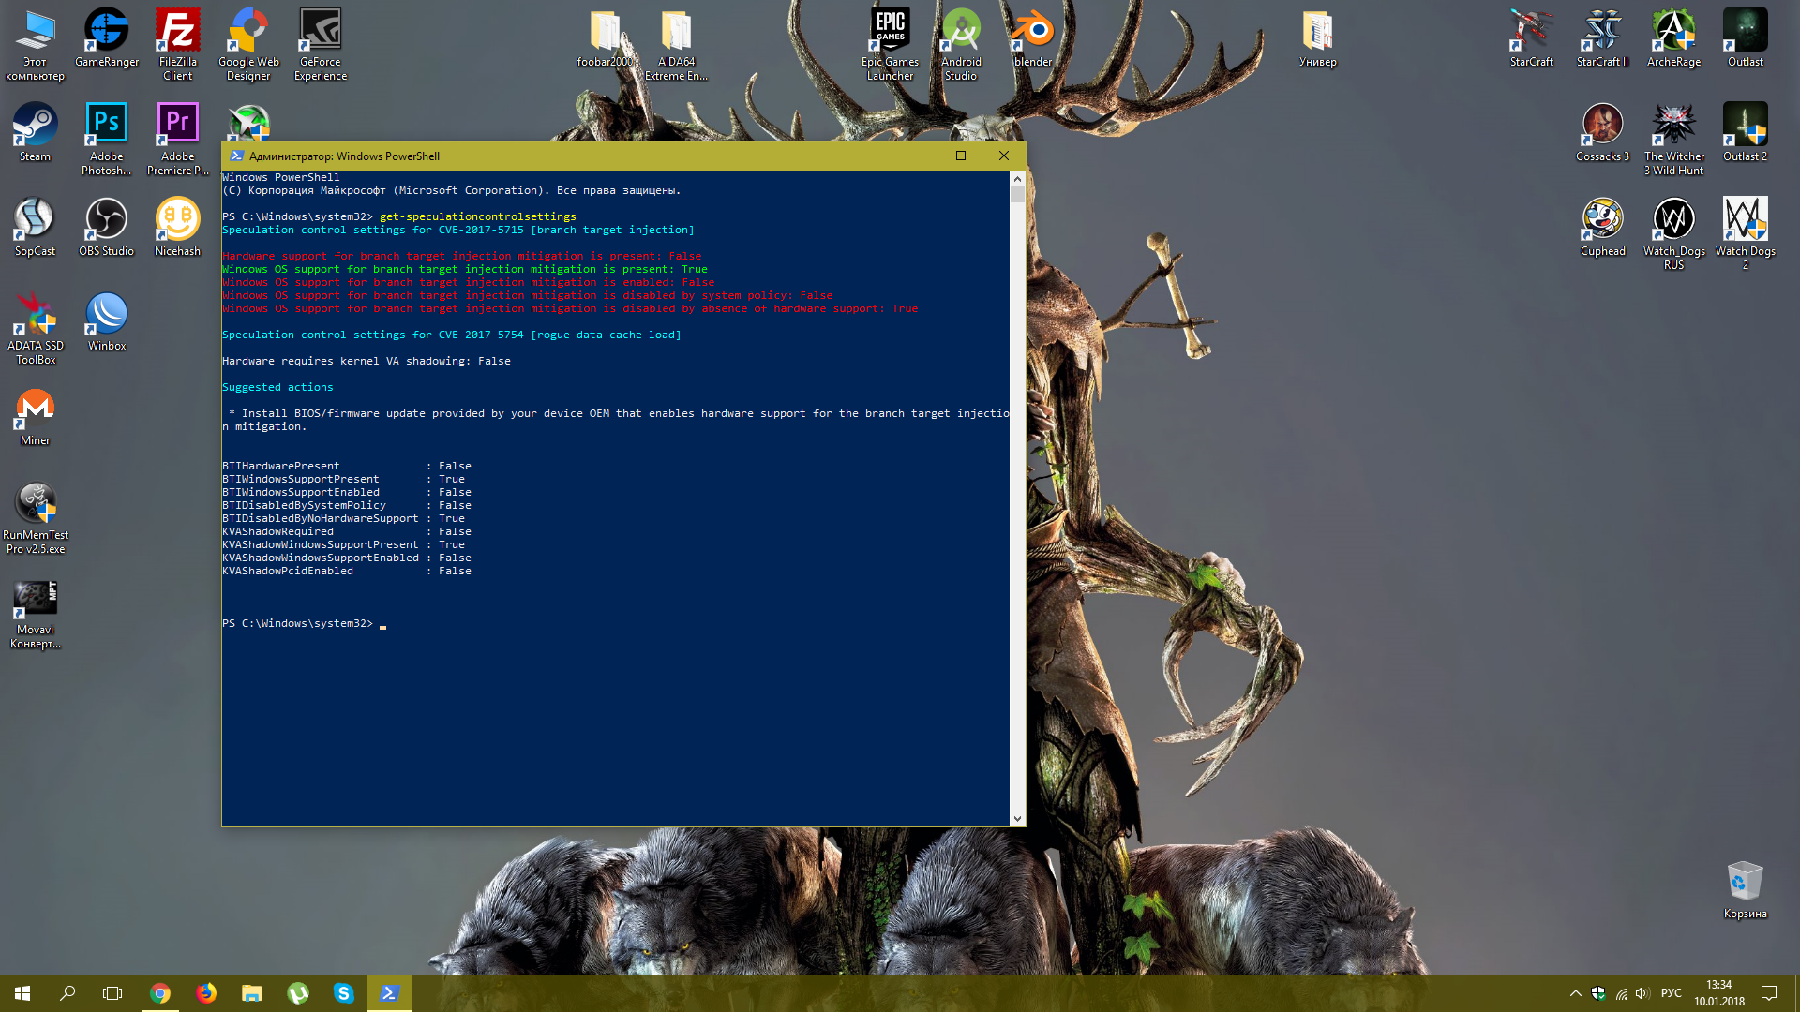
Task: Click PowerShell scrollbar down arrow
Action: (x=1017, y=818)
